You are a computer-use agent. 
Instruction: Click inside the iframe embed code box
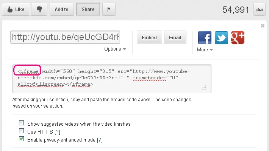click(x=112, y=79)
